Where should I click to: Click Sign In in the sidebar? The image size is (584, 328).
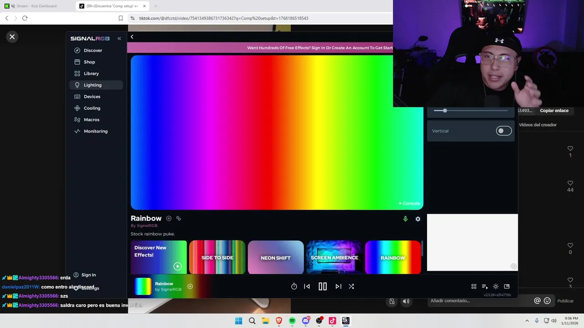click(85, 275)
